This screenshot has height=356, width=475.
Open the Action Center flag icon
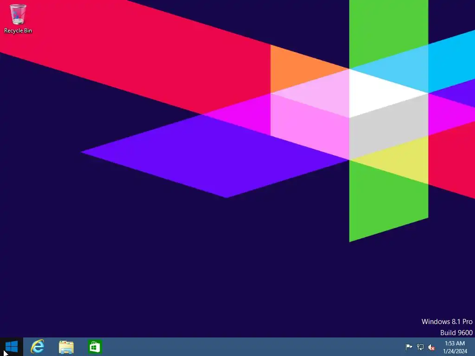[409, 347]
